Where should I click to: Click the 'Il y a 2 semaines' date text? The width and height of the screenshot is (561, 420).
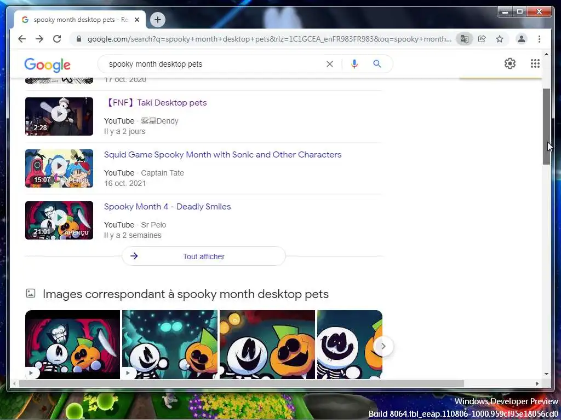pyautogui.click(x=133, y=235)
